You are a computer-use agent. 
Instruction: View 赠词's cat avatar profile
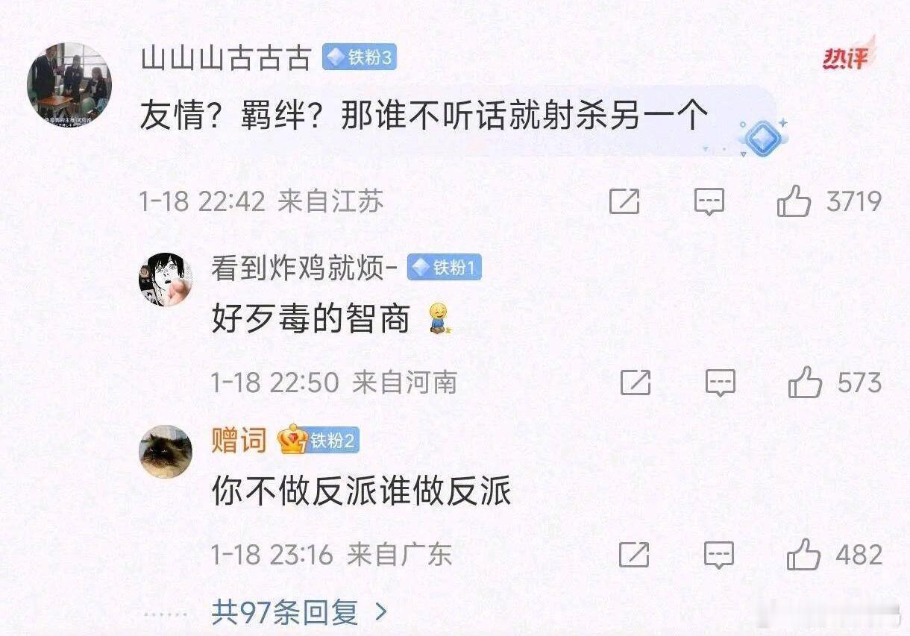coord(166,452)
